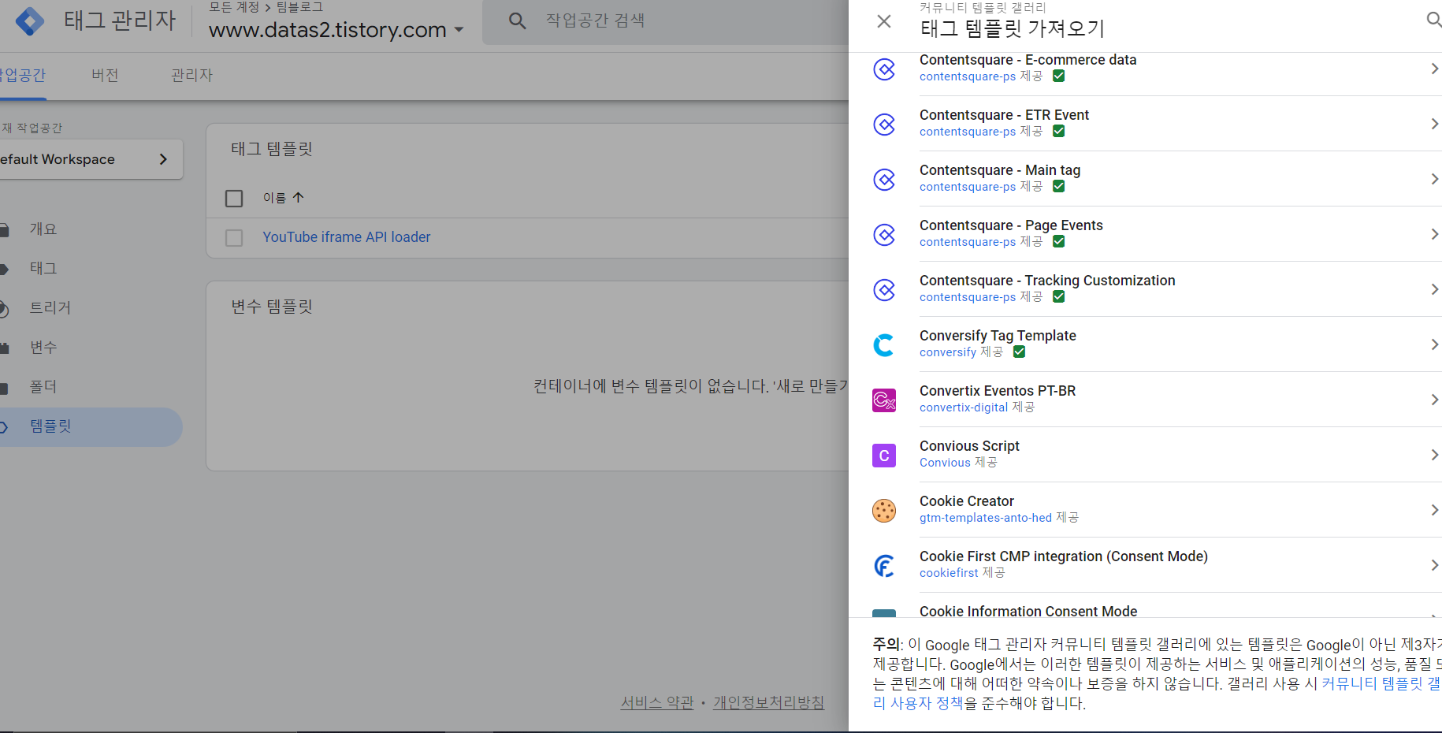The image size is (1442, 733).
Task: Click the 템플릿 sidebar icon
Action: pyautogui.click(x=4, y=427)
